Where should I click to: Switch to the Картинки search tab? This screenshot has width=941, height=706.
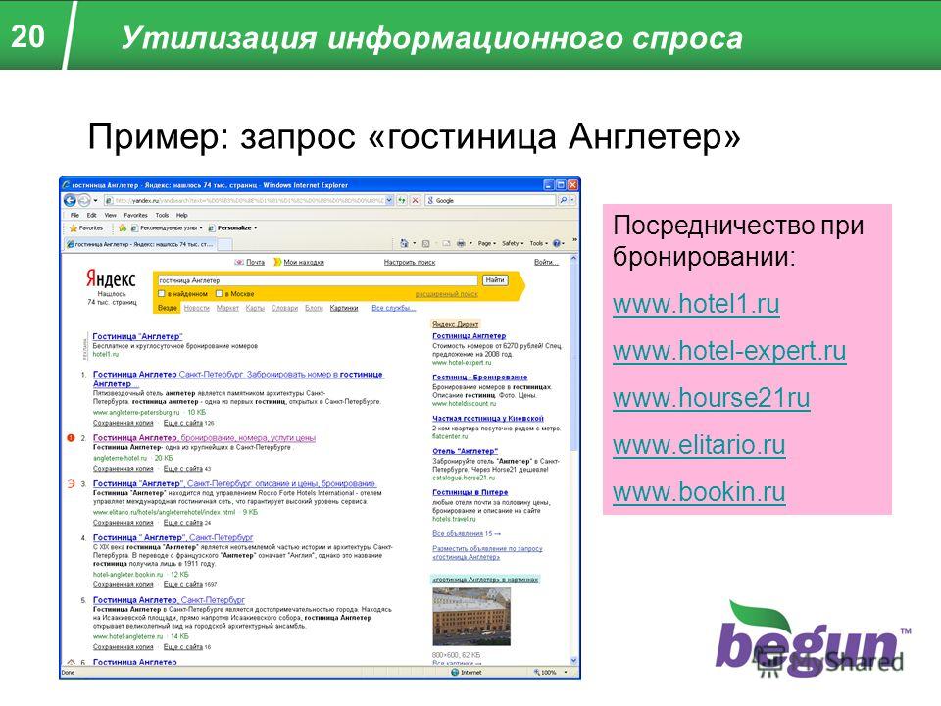344,308
